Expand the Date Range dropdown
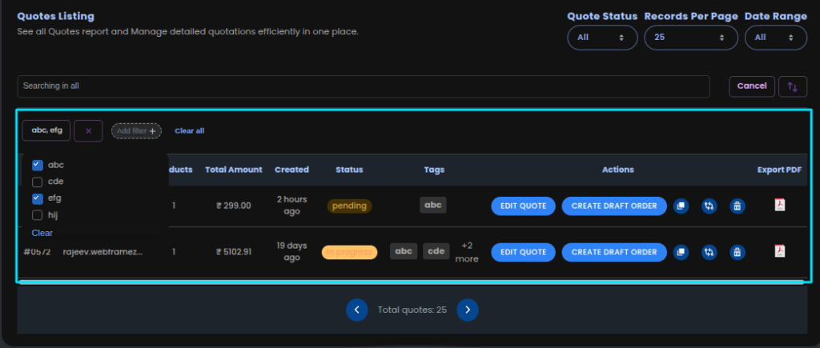Image resolution: width=820 pixels, height=348 pixels. click(x=775, y=38)
